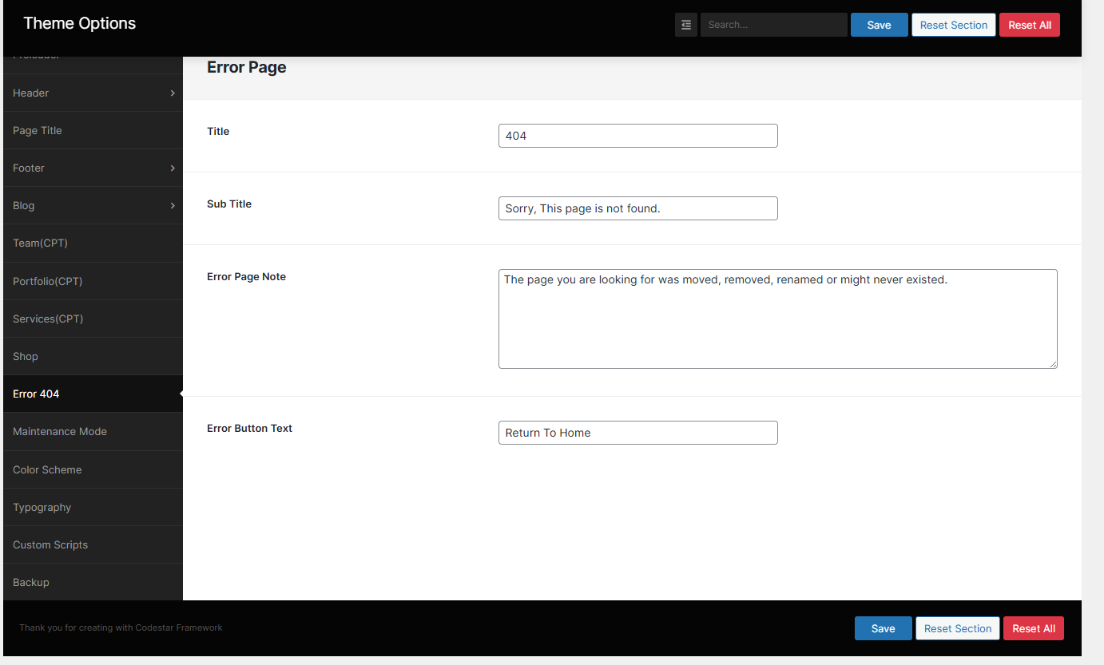Click the Error Button Text input field

coord(637,433)
